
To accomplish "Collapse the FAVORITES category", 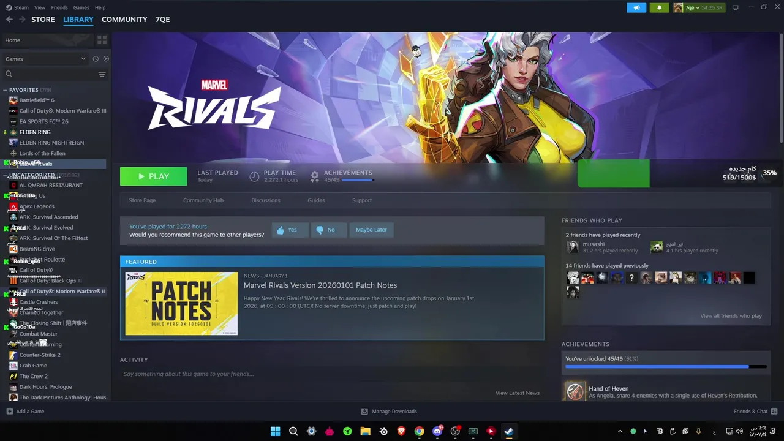I will click(6, 90).
